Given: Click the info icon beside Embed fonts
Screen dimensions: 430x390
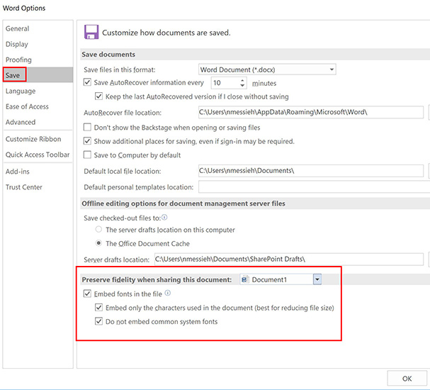Looking at the screenshot, I should pyautogui.click(x=168, y=294).
